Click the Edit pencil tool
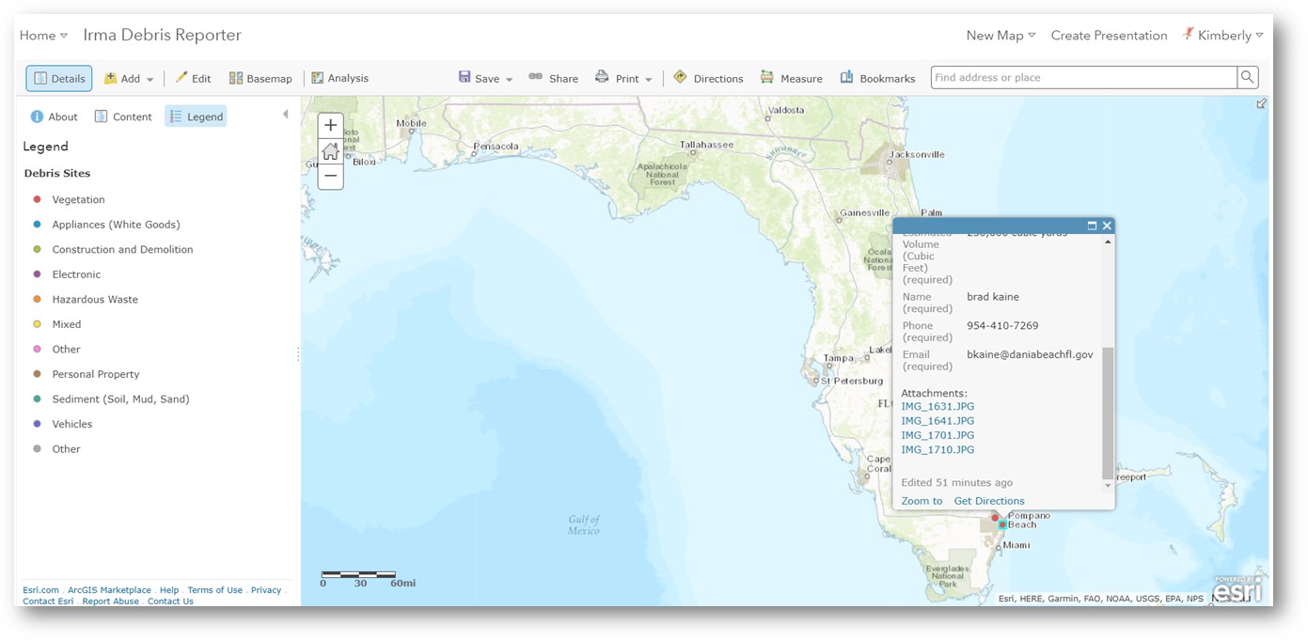The width and height of the screenshot is (1308, 640). click(x=193, y=79)
